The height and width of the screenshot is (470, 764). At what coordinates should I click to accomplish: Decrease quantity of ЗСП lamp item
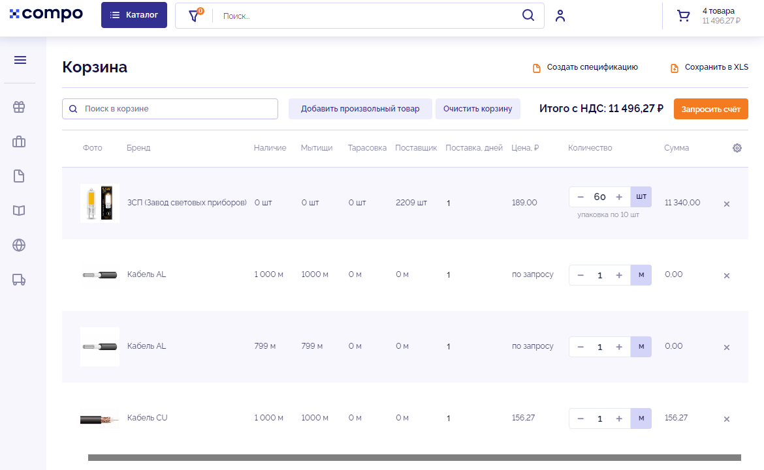(x=581, y=197)
